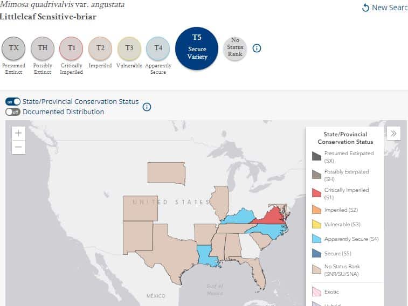Open info icon beside map toggles
Screen dimensions: 408x306
pos(147,107)
